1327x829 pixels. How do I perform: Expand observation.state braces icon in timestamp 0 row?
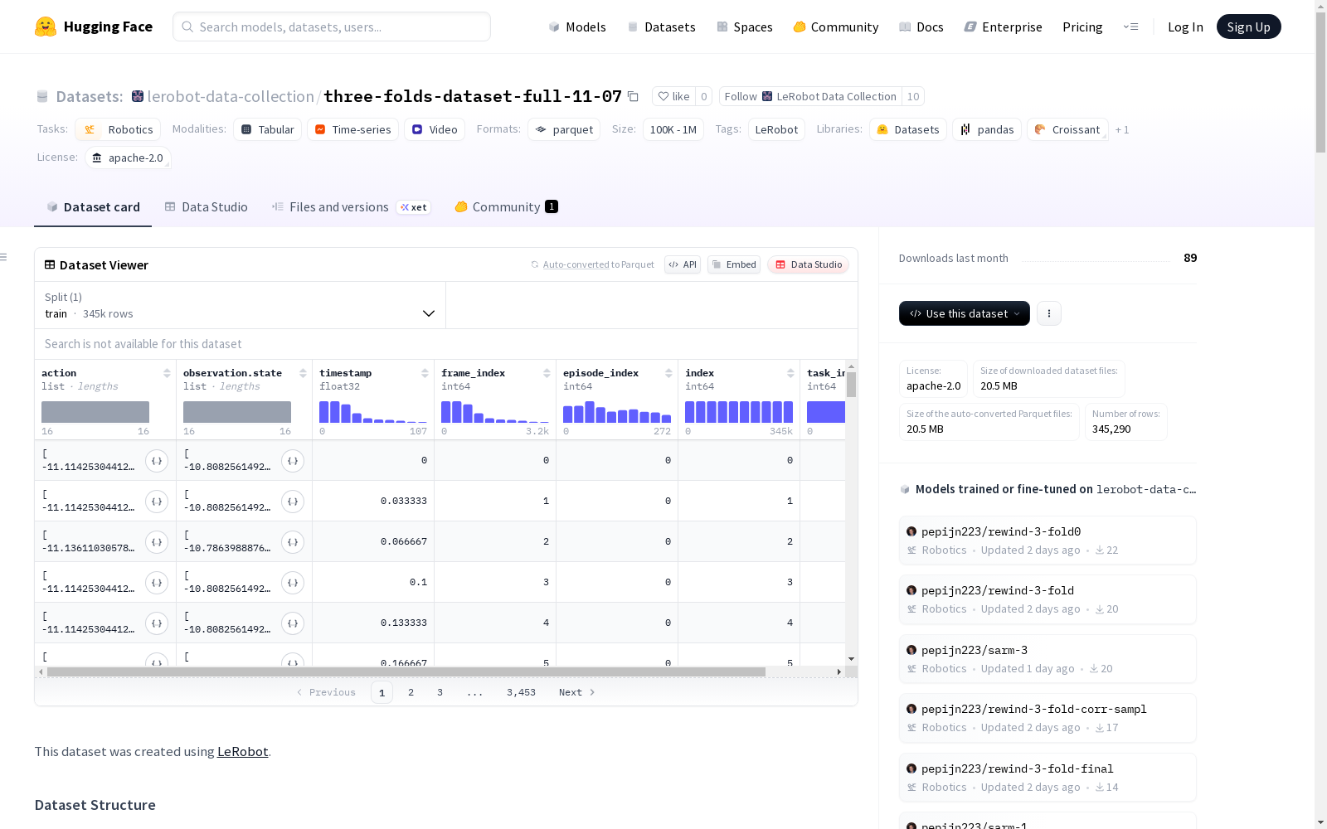tap(293, 461)
